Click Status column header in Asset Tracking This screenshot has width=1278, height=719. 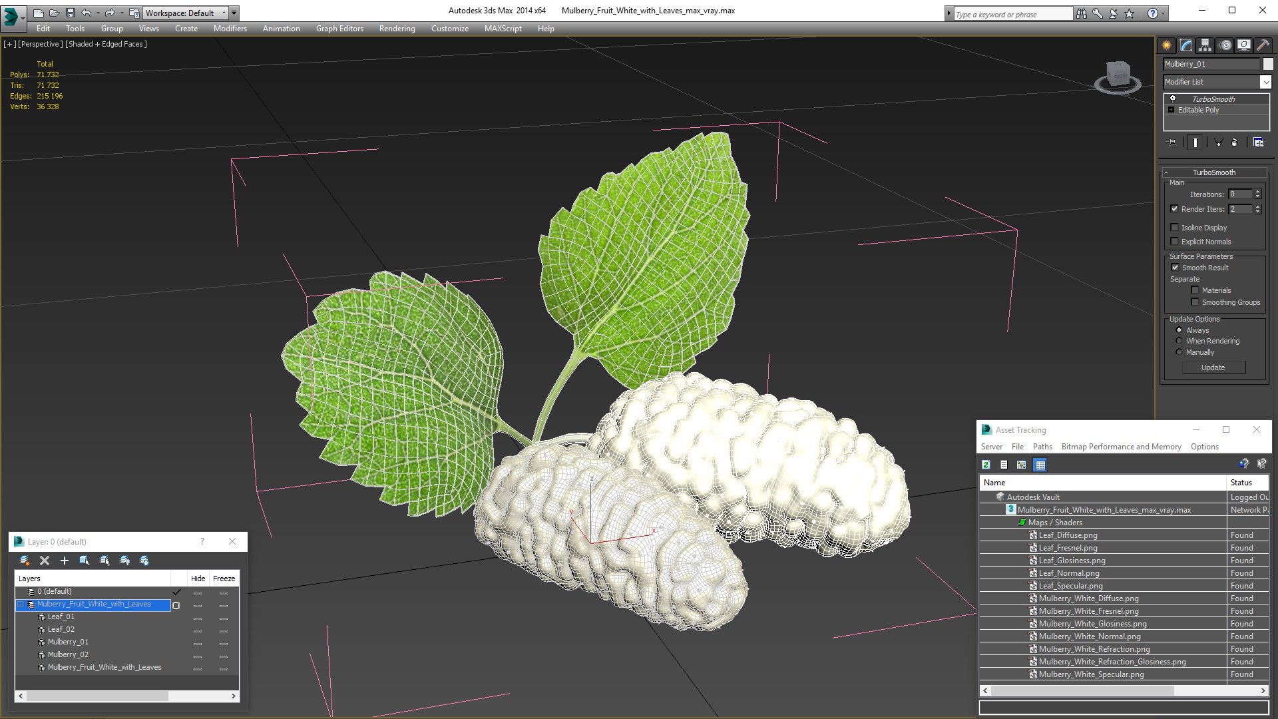point(1247,483)
